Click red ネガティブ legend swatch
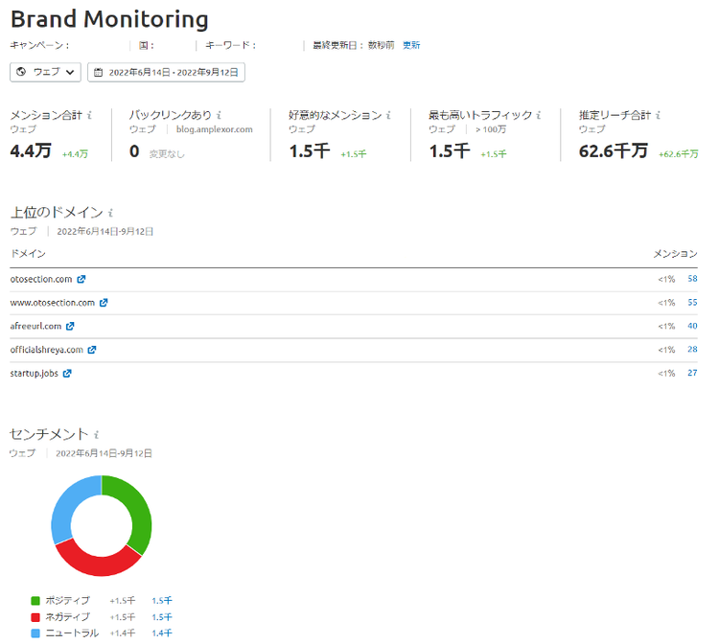 pyautogui.click(x=35, y=617)
